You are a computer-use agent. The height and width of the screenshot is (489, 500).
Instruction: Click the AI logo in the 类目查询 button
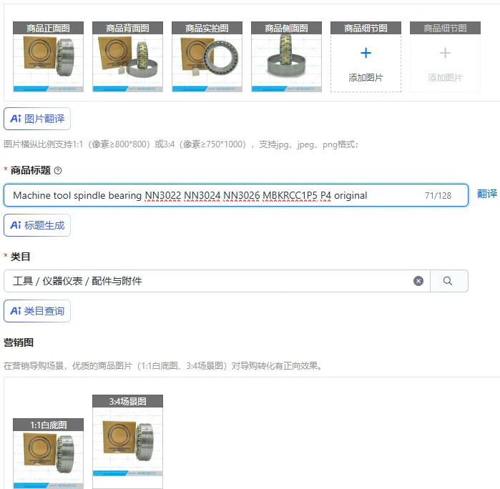pos(16,311)
